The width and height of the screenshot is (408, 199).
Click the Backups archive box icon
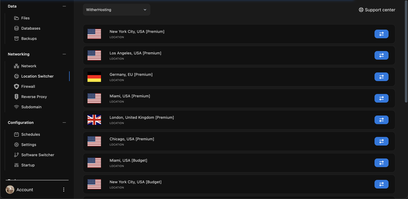17,38
